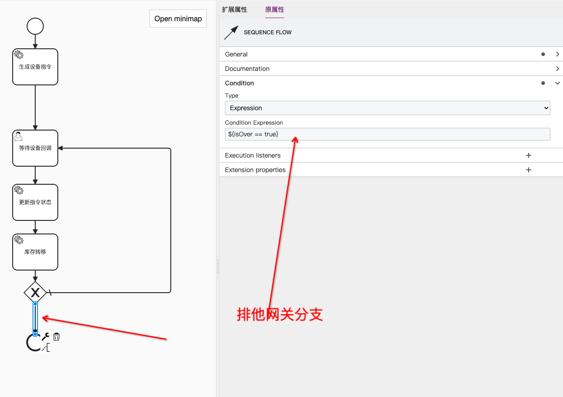Viewport: 563px width, 397px height.
Task: Select the exclusive gateway X diamond
Action: click(35, 292)
